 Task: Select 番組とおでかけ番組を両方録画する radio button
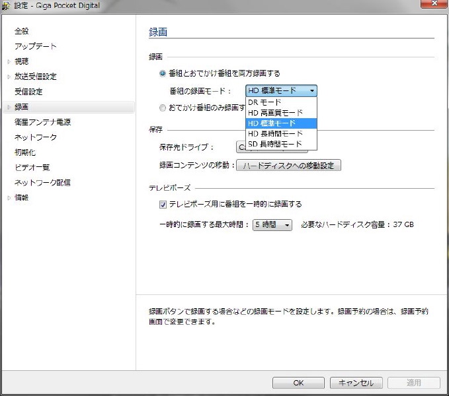click(x=163, y=74)
